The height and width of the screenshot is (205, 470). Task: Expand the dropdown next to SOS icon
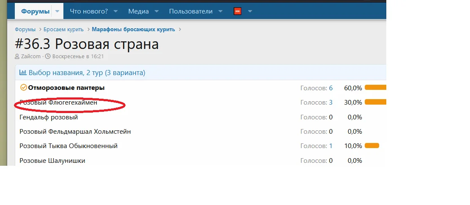point(250,11)
